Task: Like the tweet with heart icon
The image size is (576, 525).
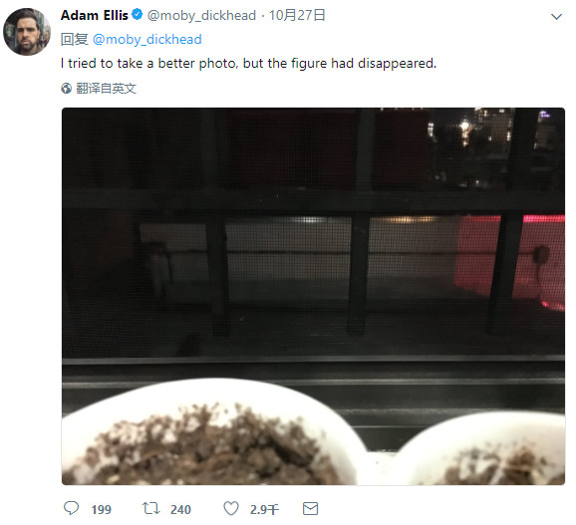Action: [231, 508]
